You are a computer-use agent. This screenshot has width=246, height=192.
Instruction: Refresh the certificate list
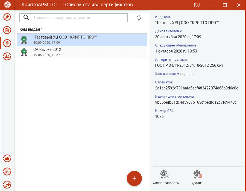tap(139, 18)
